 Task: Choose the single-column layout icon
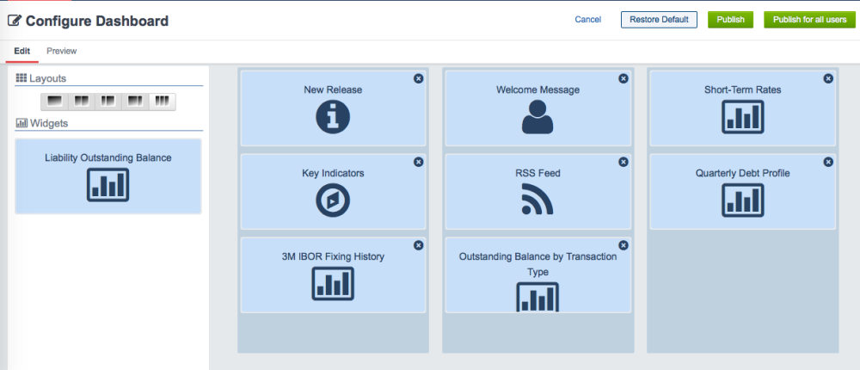(x=54, y=102)
